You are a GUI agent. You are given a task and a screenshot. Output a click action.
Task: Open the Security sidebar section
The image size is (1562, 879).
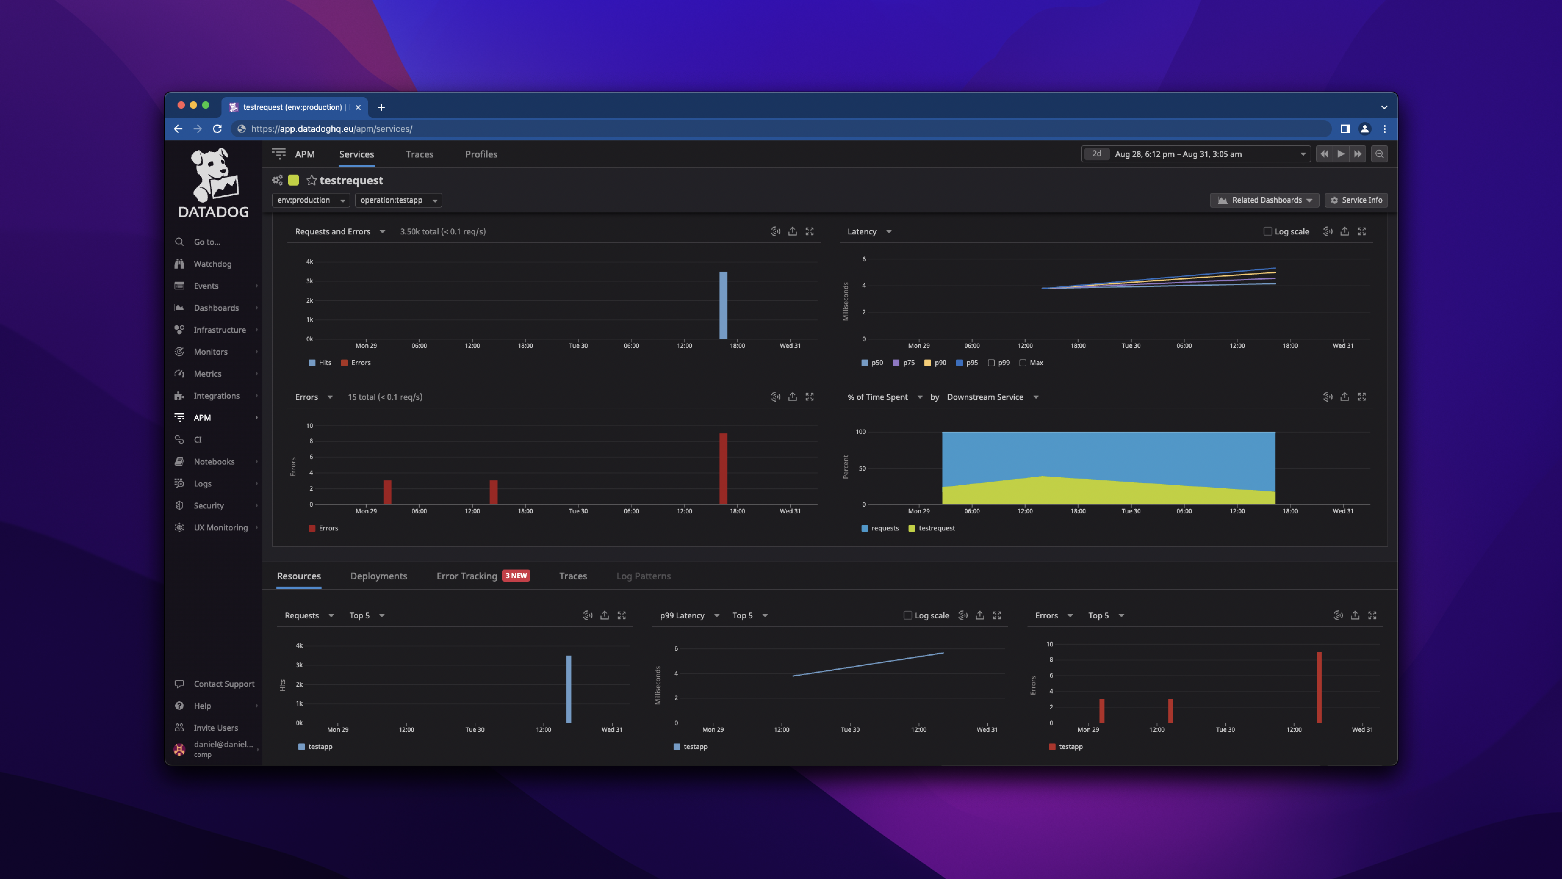[x=209, y=505]
